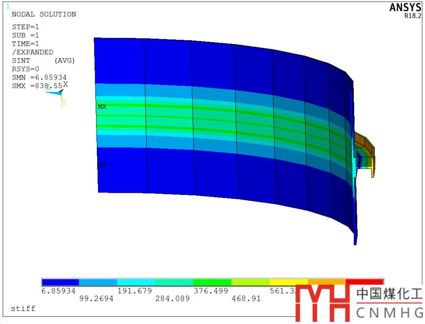425x324 pixels.
Task: Click the window number 1 indicator
Action: coord(8,6)
